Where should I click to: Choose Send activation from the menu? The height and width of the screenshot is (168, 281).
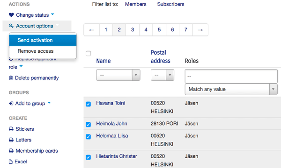coord(43,40)
